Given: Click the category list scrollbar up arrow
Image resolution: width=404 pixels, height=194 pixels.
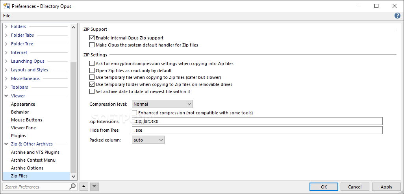Looking at the screenshot, I should (x=73, y=27).
